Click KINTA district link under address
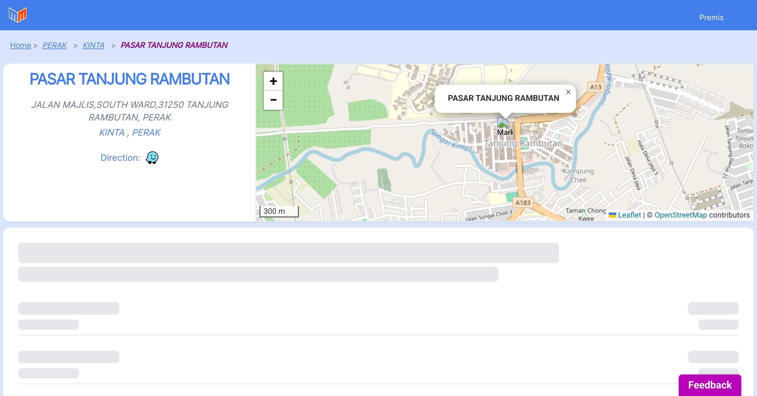Image resolution: width=757 pixels, height=396 pixels. click(x=112, y=132)
